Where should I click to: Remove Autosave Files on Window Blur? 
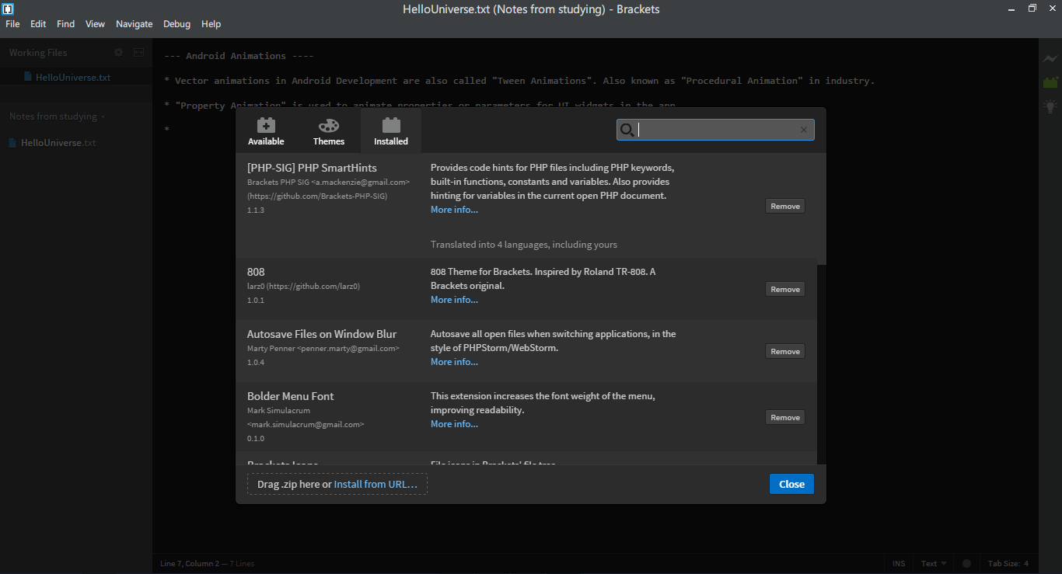click(785, 351)
